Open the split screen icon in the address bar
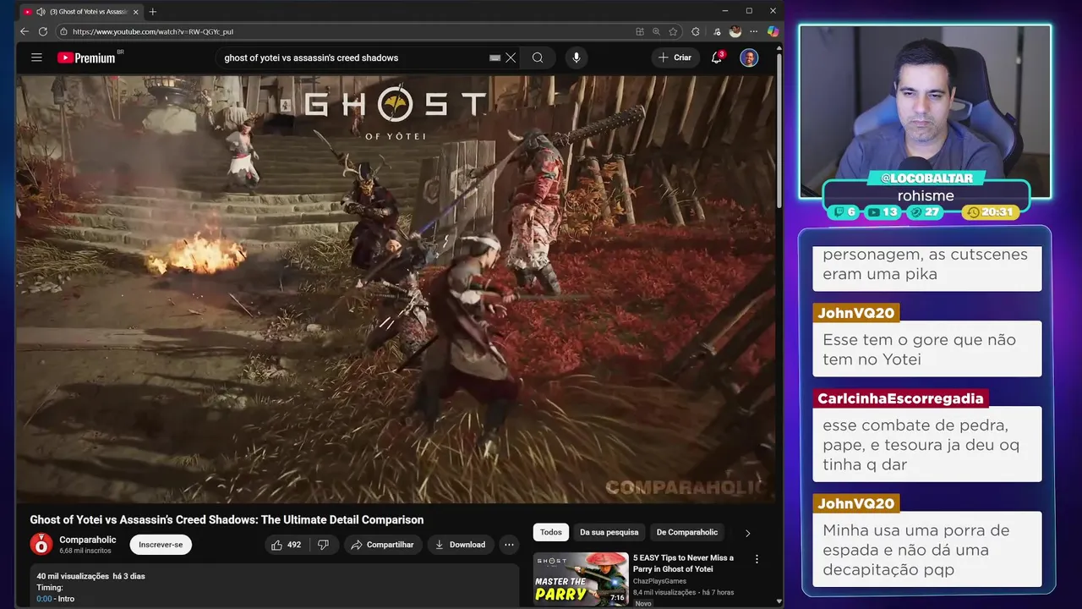 (x=640, y=31)
